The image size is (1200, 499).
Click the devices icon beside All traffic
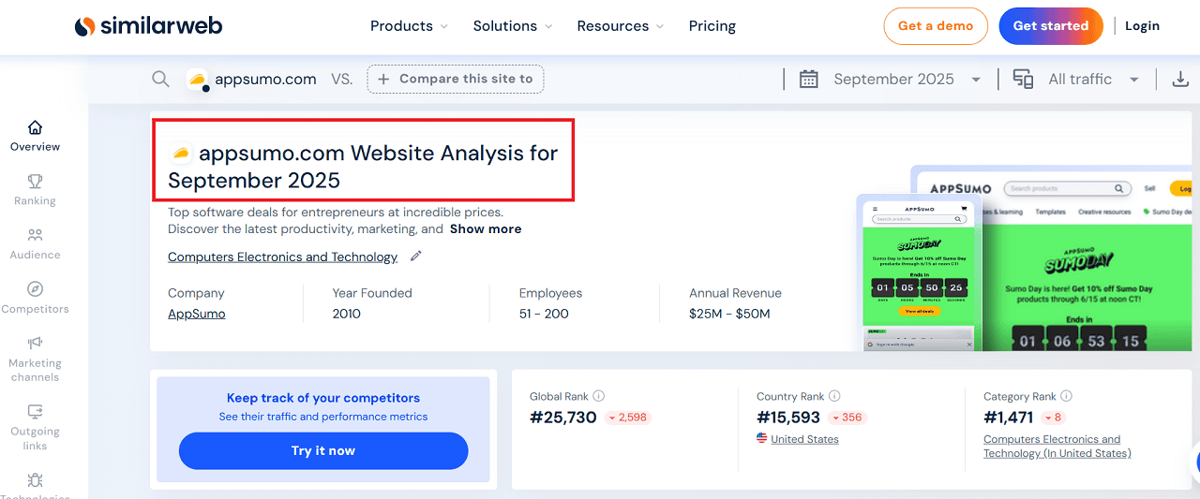(1023, 80)
